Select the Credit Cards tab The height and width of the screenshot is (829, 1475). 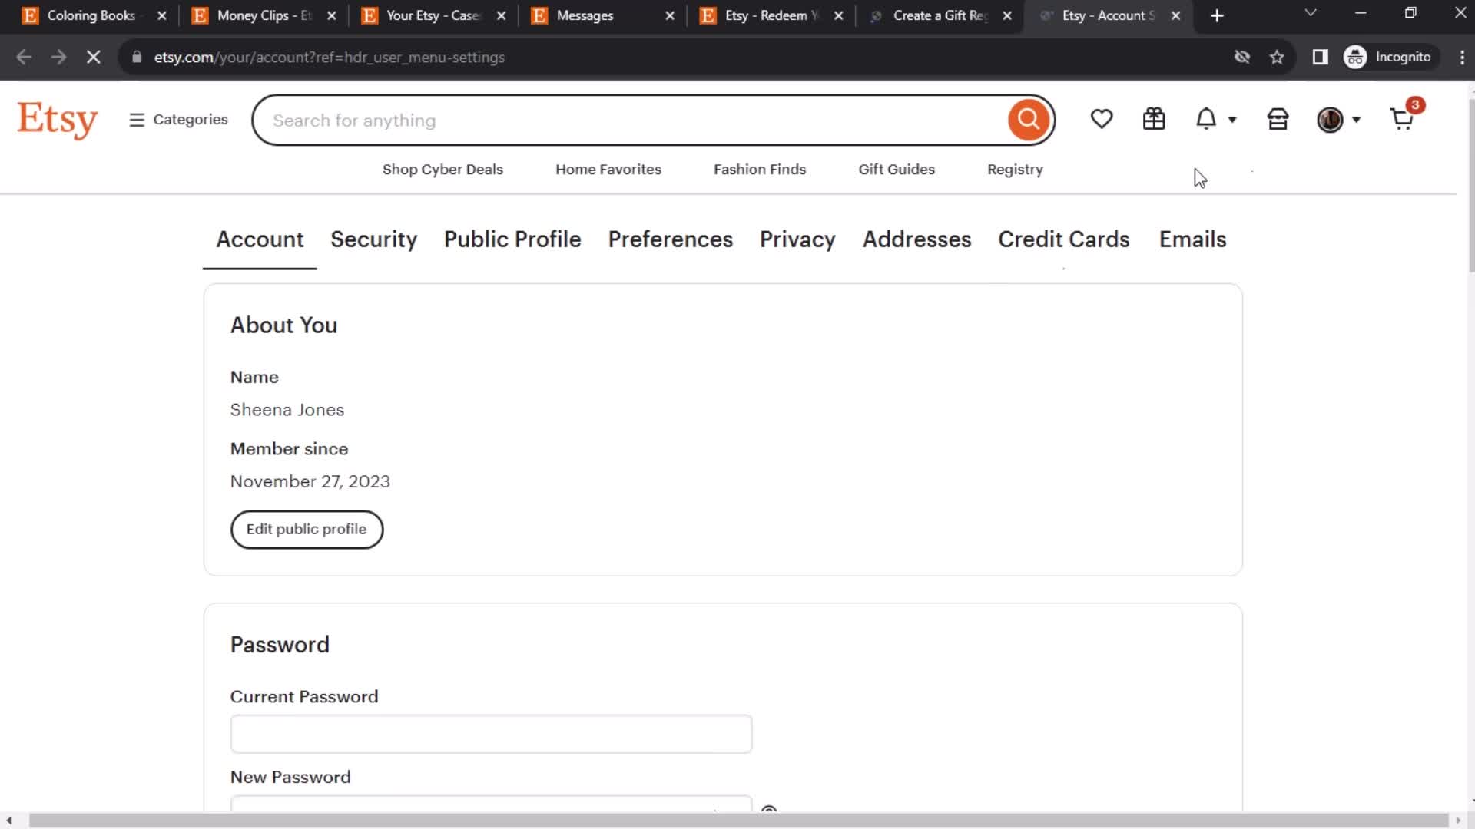[1062, 239]
